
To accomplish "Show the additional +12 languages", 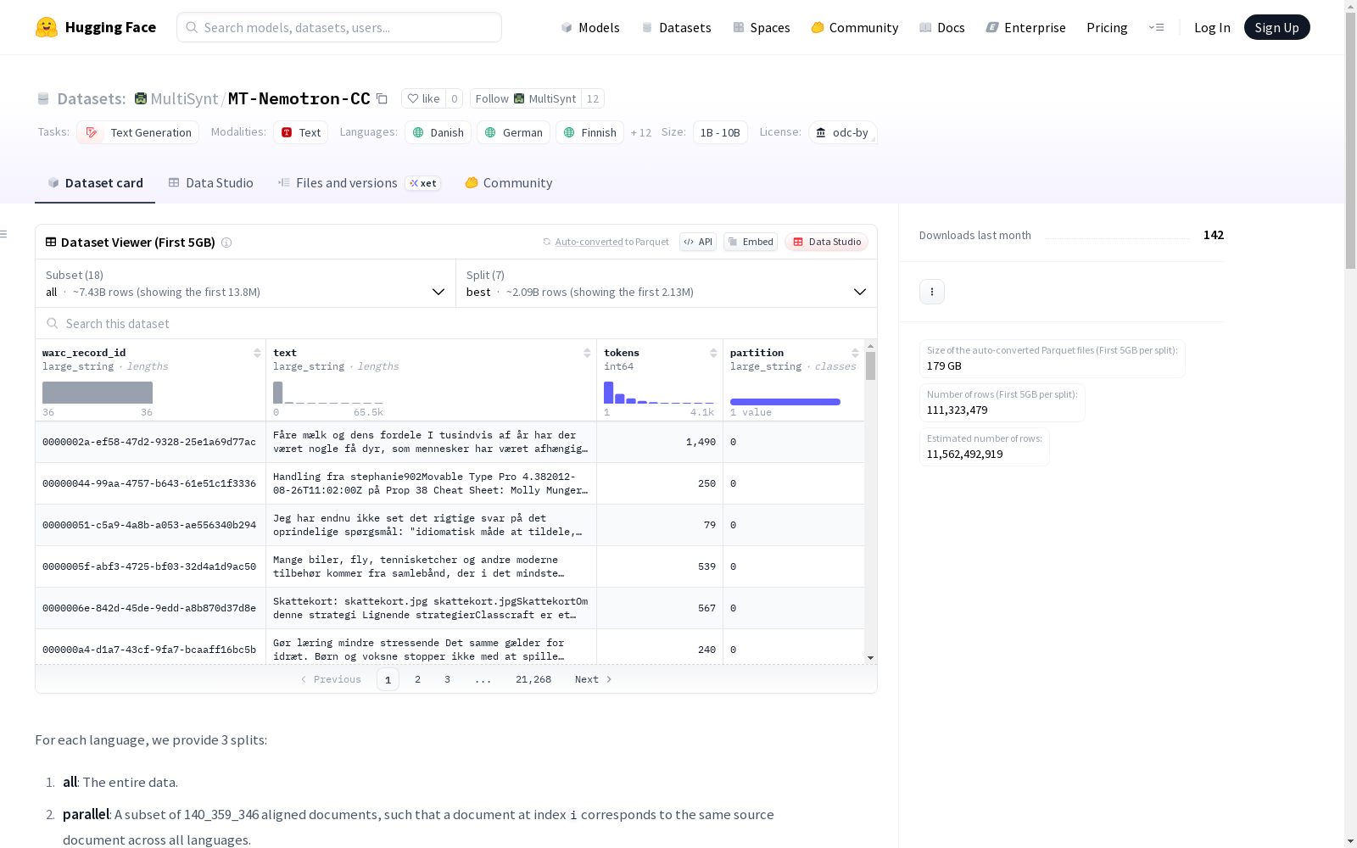I will tap(641, 132).
